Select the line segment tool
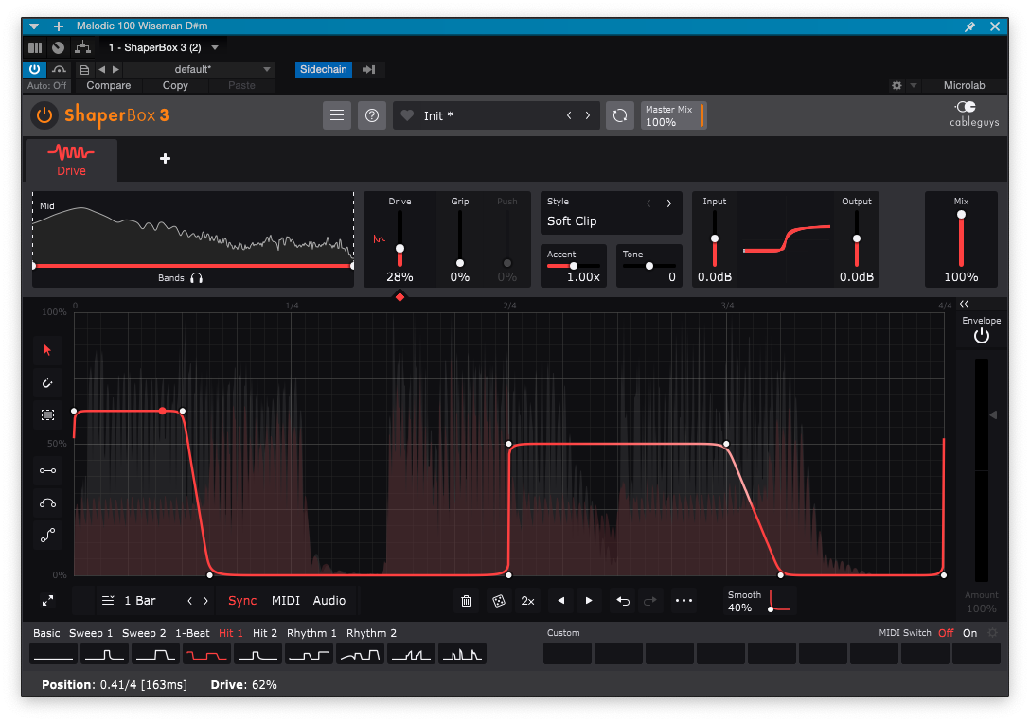Viewport: 1030px width, 722px height. pyautogui.click(x=47, y=470)
